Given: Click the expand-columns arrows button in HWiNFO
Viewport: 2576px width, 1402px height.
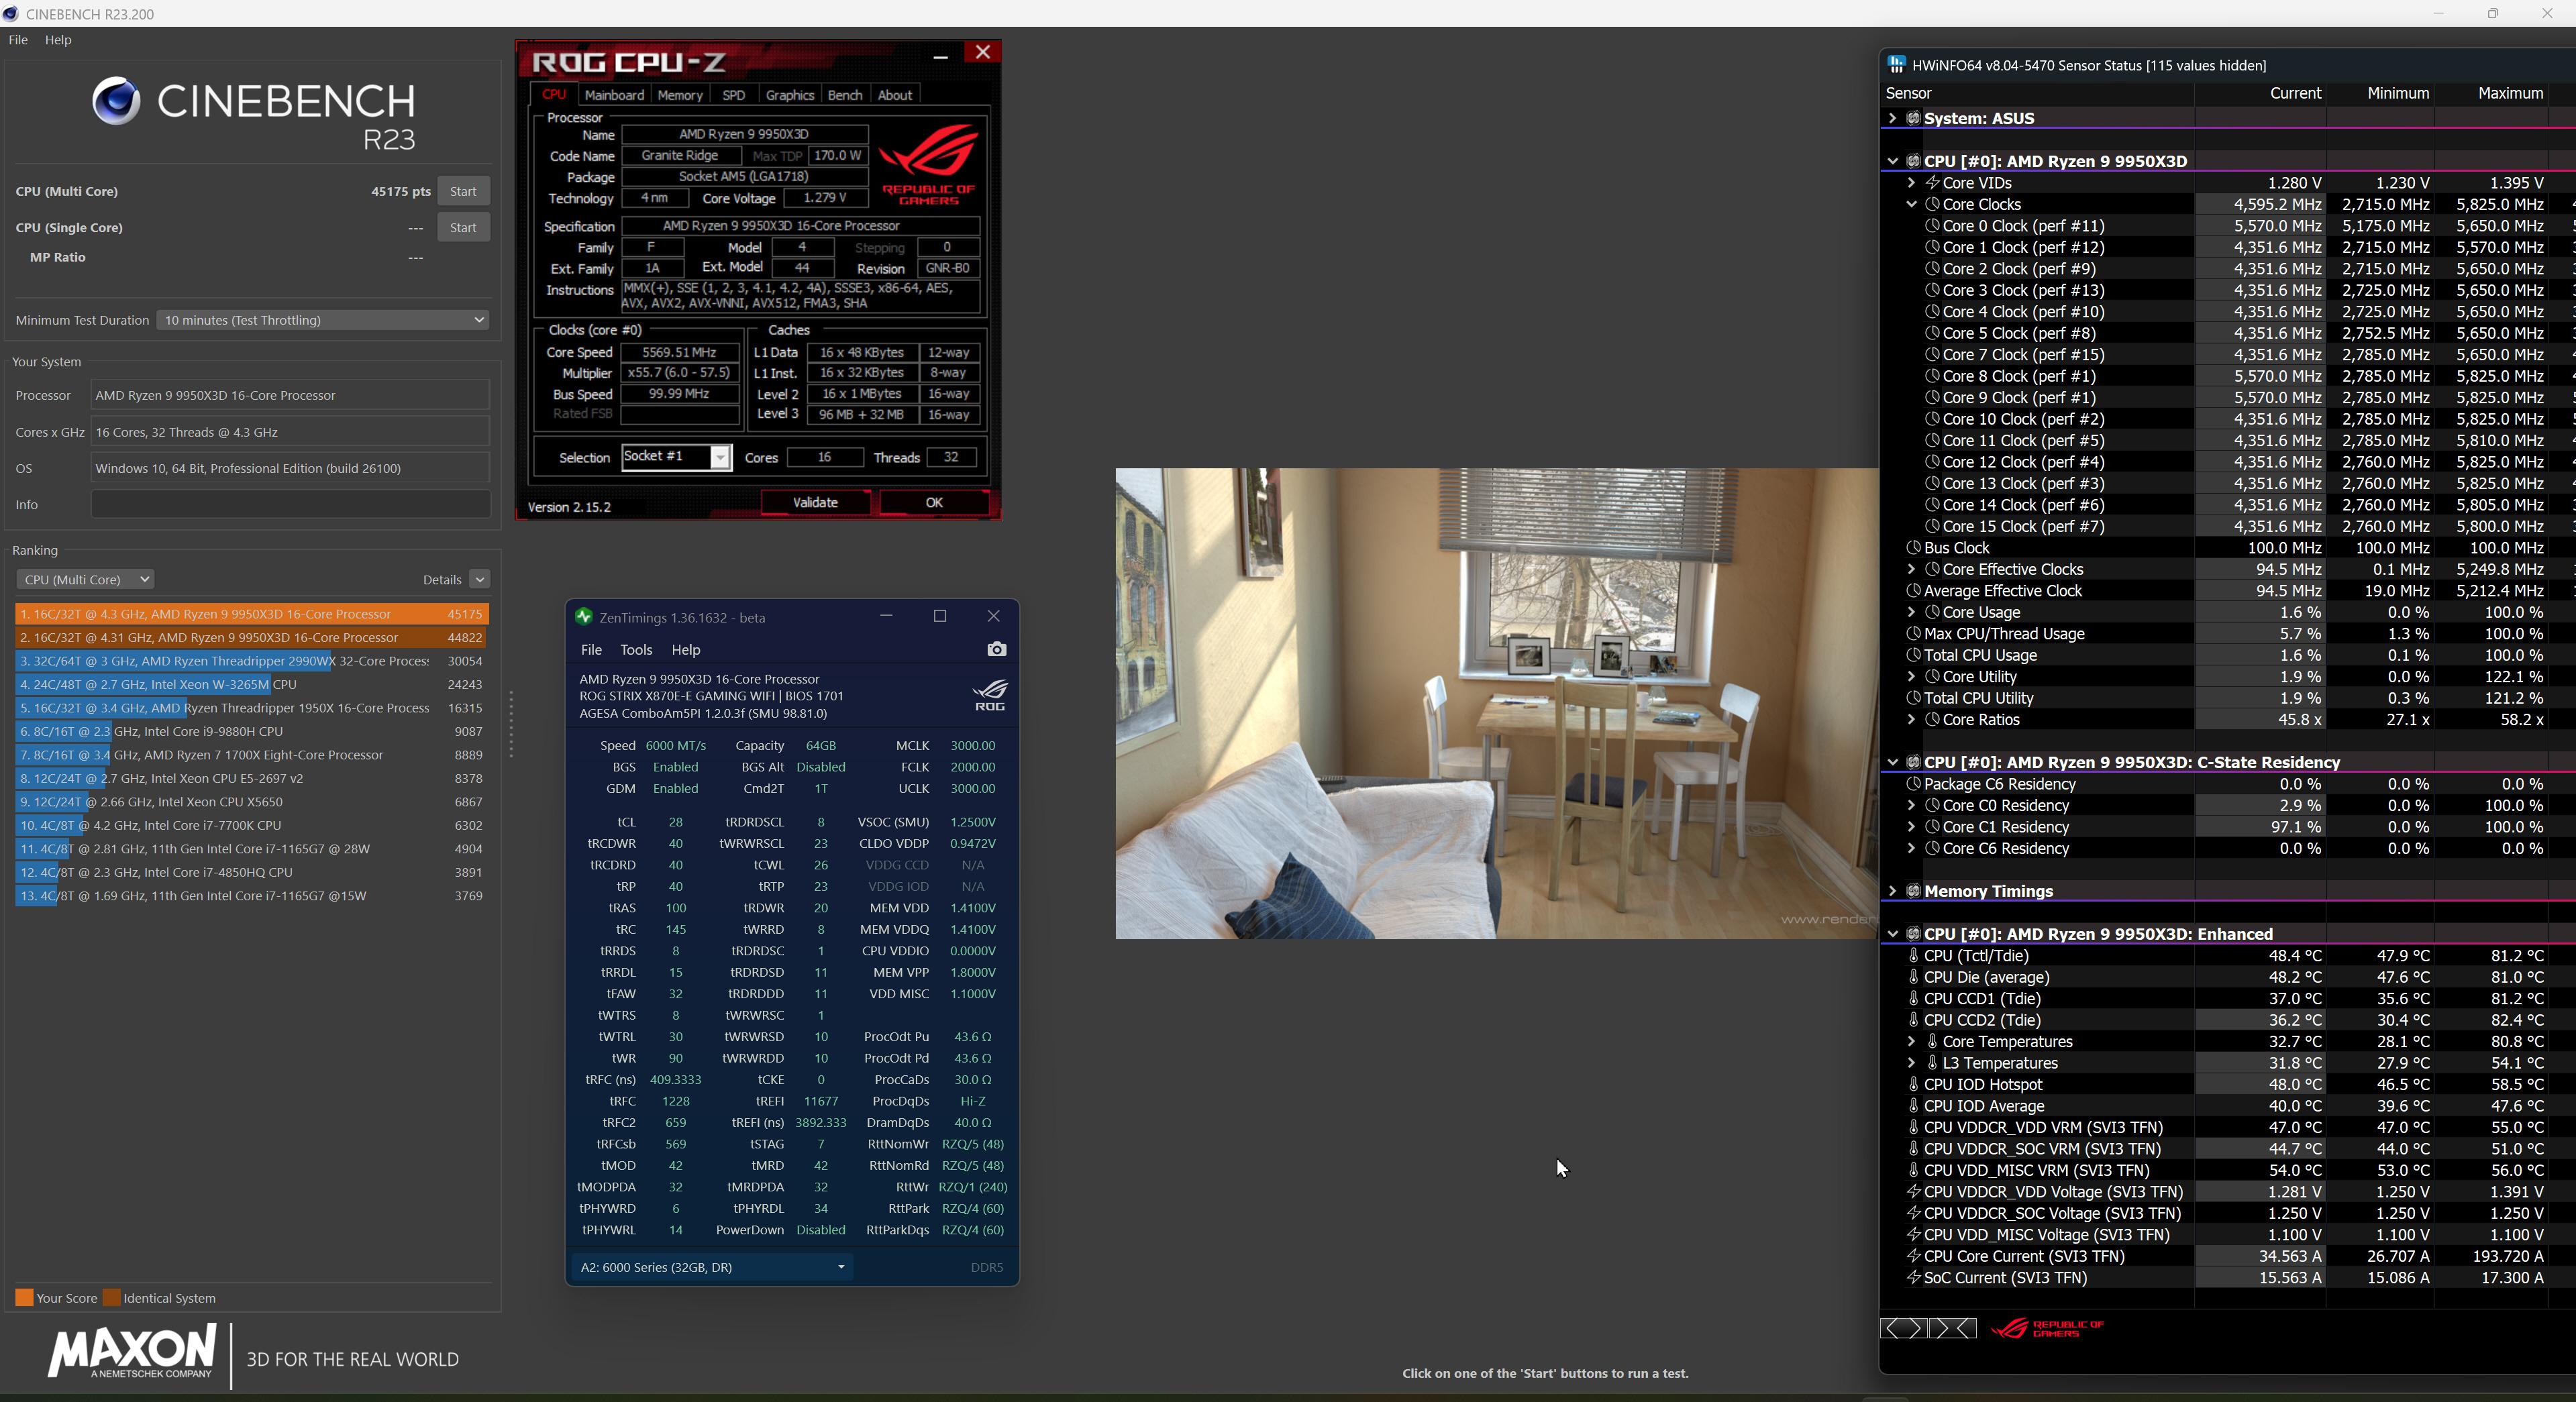Looking at the screenshot, I should click(1903, 1328).
